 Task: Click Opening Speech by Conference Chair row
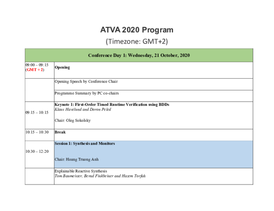[x=86, y=81]
